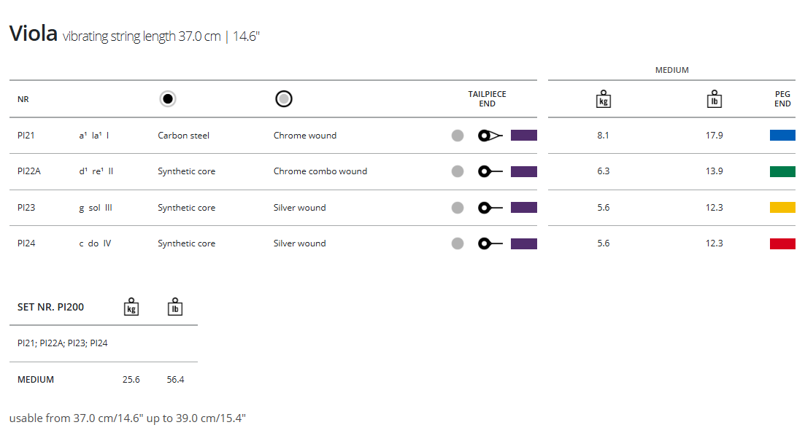Click the SET NR. PI200 heading
The width and height of the screenshot is (805, 433).
[50, 307]
